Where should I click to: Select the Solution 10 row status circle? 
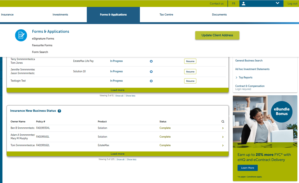coord(151,72)
